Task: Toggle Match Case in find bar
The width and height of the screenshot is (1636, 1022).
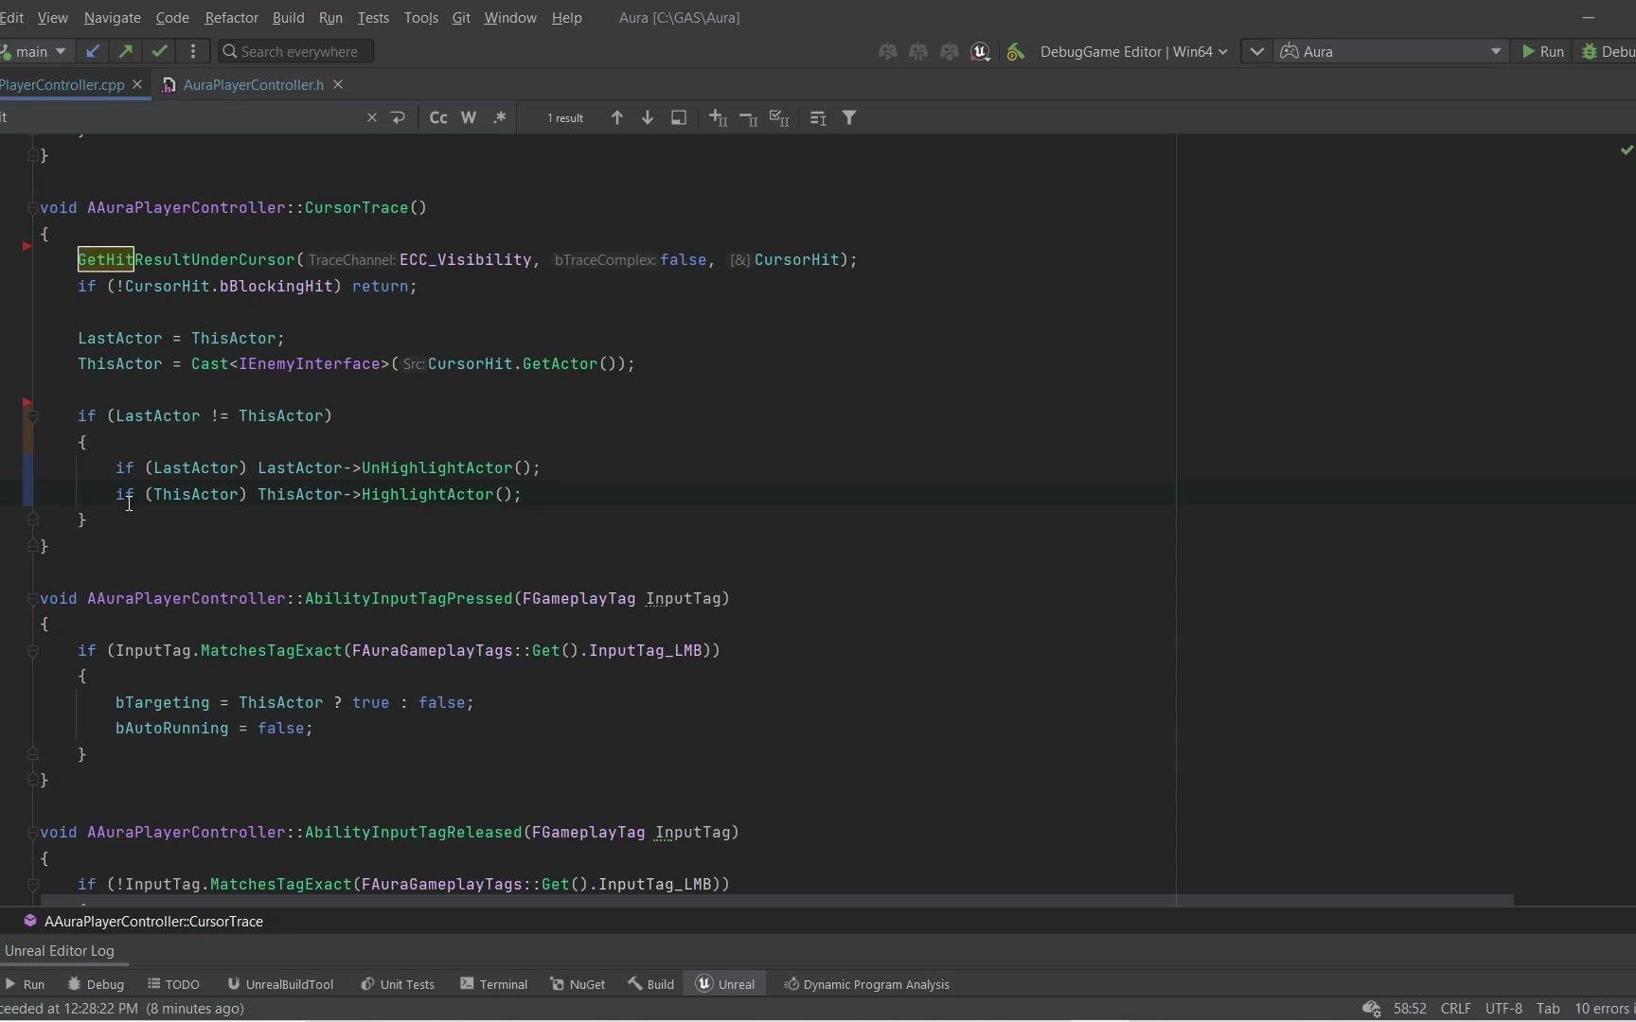Action: 438,117
